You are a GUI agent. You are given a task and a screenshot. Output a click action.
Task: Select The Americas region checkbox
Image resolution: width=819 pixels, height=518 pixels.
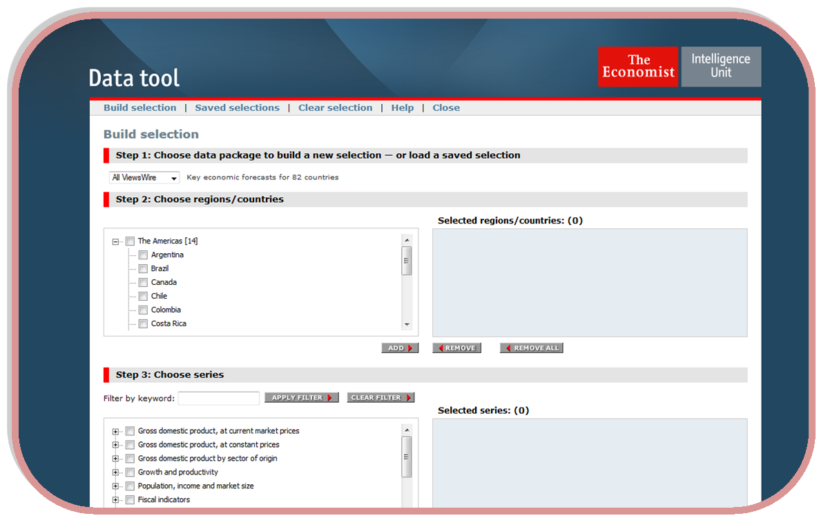coord(130,241)
